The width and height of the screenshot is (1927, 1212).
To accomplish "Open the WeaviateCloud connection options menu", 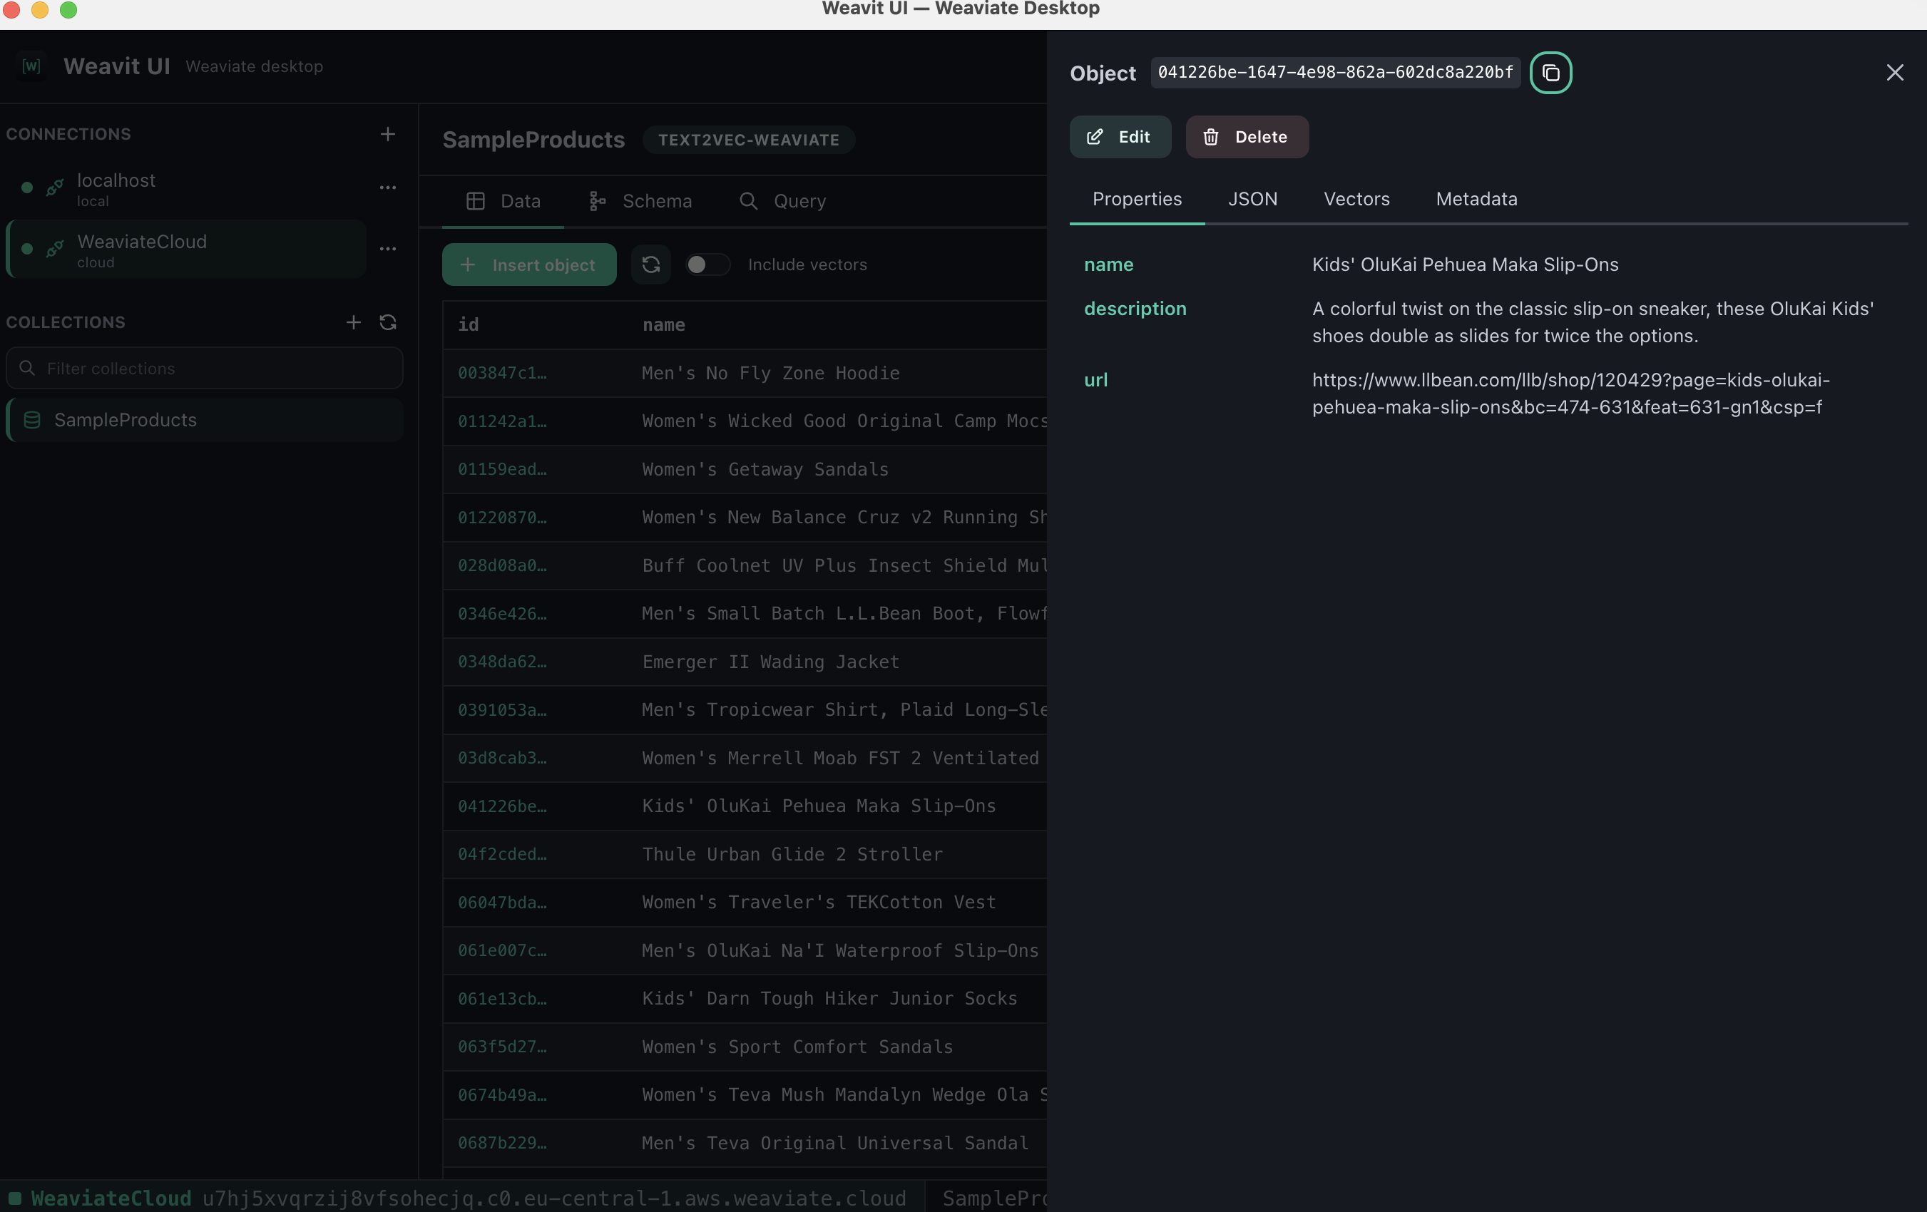I will pos(387,249).
